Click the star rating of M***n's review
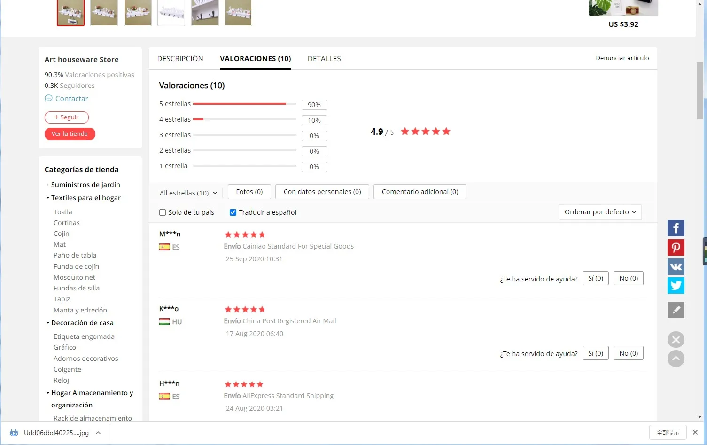The width and height of the screenshot is (707, 445). pyautogui.click(x=245, y=234)
